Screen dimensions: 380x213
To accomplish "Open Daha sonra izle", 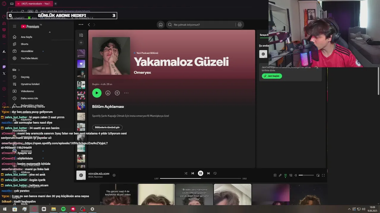I will click(29, 98).
